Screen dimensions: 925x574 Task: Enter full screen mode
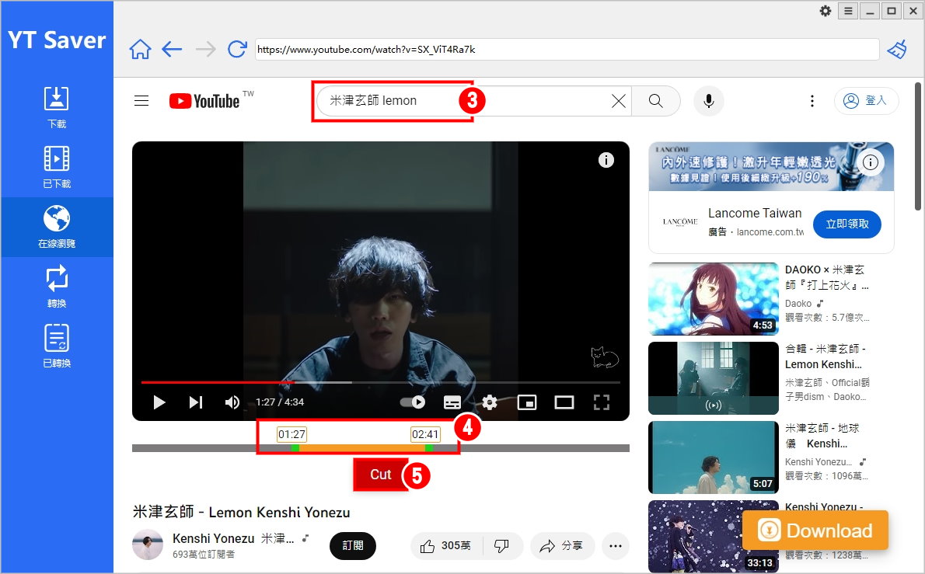click(x=601, y=402)
